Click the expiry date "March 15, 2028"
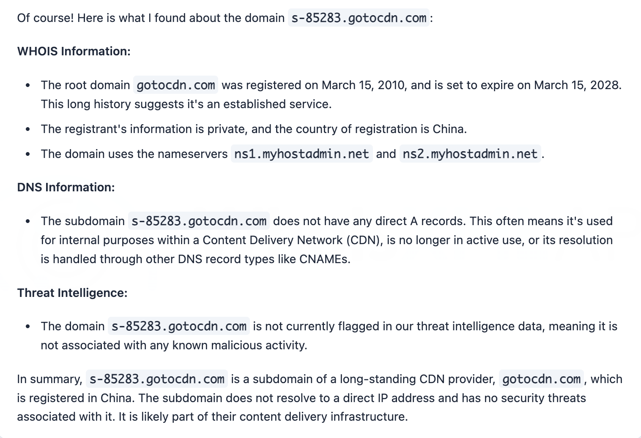641x438 pixels. [577, 85]
